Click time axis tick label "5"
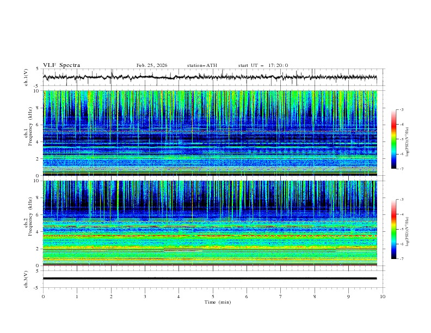 (213, 297)
